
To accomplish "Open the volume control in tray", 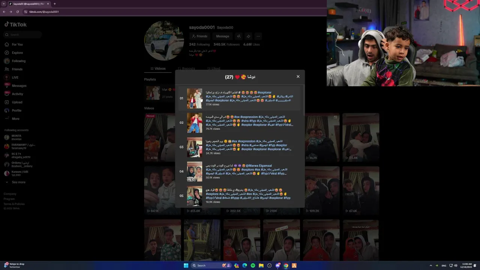I will (456, 265).
